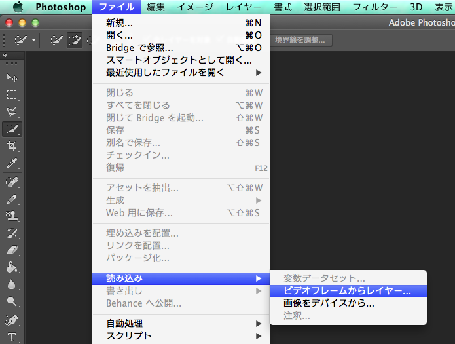Screen dimensions: 455x344
Task: Open the イメージ menu
Action: coord(195,7)
